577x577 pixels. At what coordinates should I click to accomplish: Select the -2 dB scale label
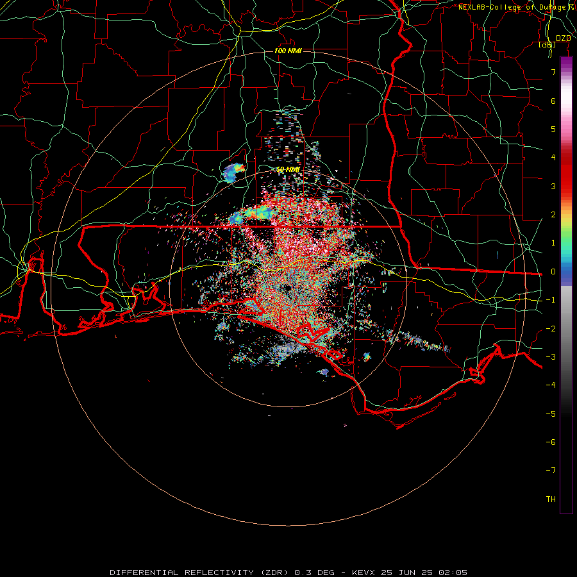(x=551, y=329)
